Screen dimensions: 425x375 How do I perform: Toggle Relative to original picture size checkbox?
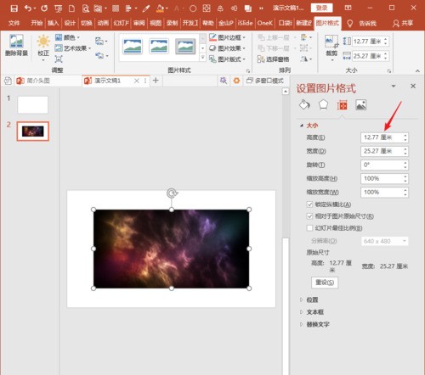(309, 216)
